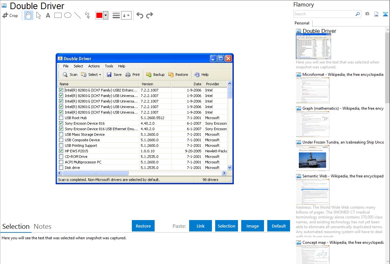Switch to the Notes tab
This screenshot has height=264, width=390.
pyautogui.click(x=43, y=227)
